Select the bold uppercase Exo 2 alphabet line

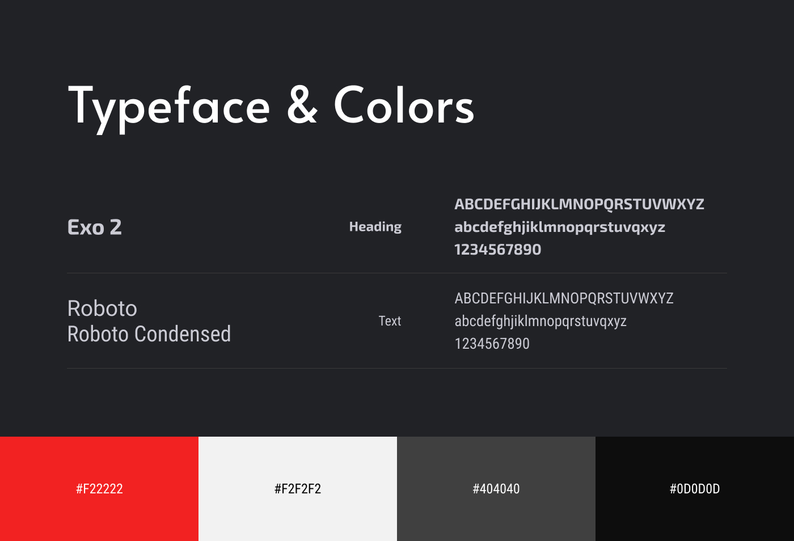[579, 204]
